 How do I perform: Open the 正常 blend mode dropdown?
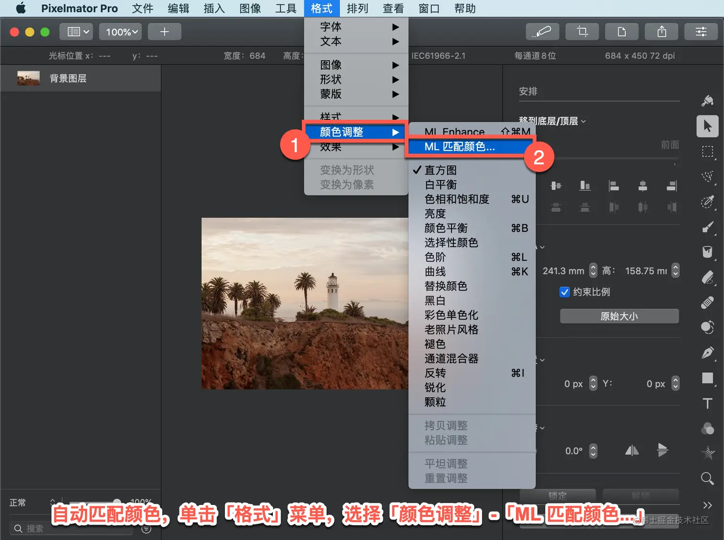click(x=32, y=503)
